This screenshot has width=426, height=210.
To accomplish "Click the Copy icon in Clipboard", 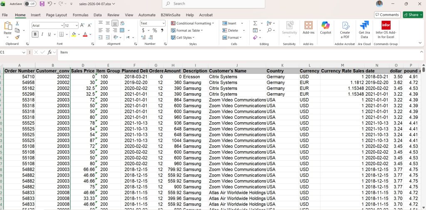I will 17,30.
